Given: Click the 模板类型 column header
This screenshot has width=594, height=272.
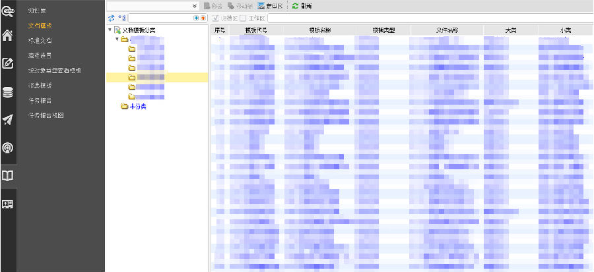Looking at the screenshot, I should pyautogui.click(x=383, y=30).
